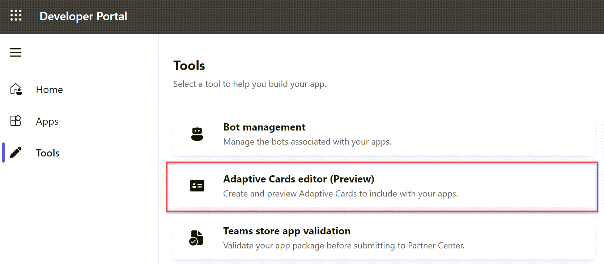This screenshot has height=265, width=604.
Task: Click 'Validate your app package' description
Action: tap(344, 246)
